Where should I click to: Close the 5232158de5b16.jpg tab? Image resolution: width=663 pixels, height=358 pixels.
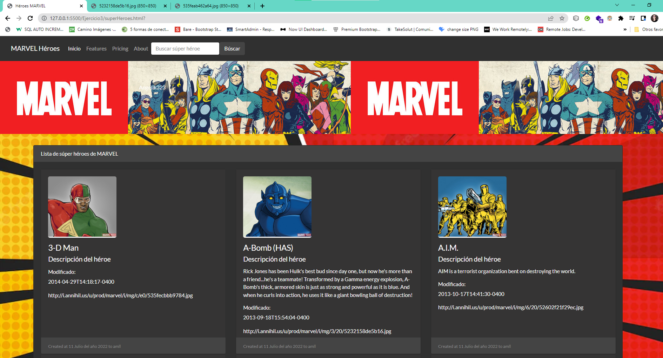(165, 6)
